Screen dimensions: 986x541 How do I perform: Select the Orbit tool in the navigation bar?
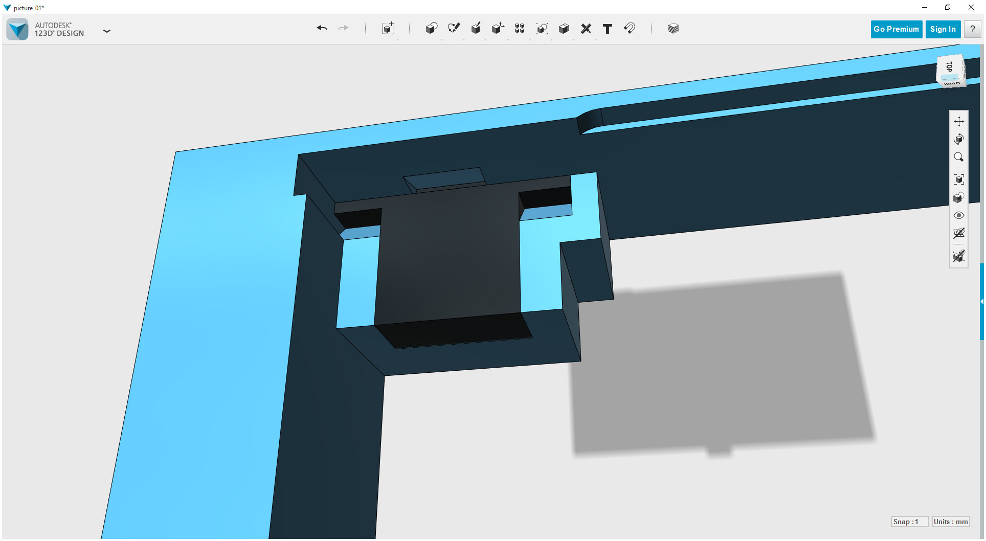tap(959, 139)
